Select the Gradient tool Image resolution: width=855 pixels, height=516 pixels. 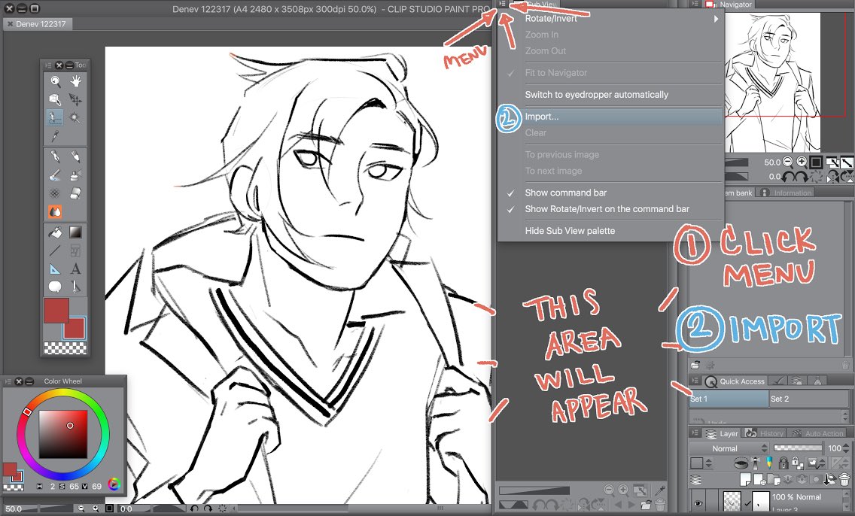pos(75,232)
